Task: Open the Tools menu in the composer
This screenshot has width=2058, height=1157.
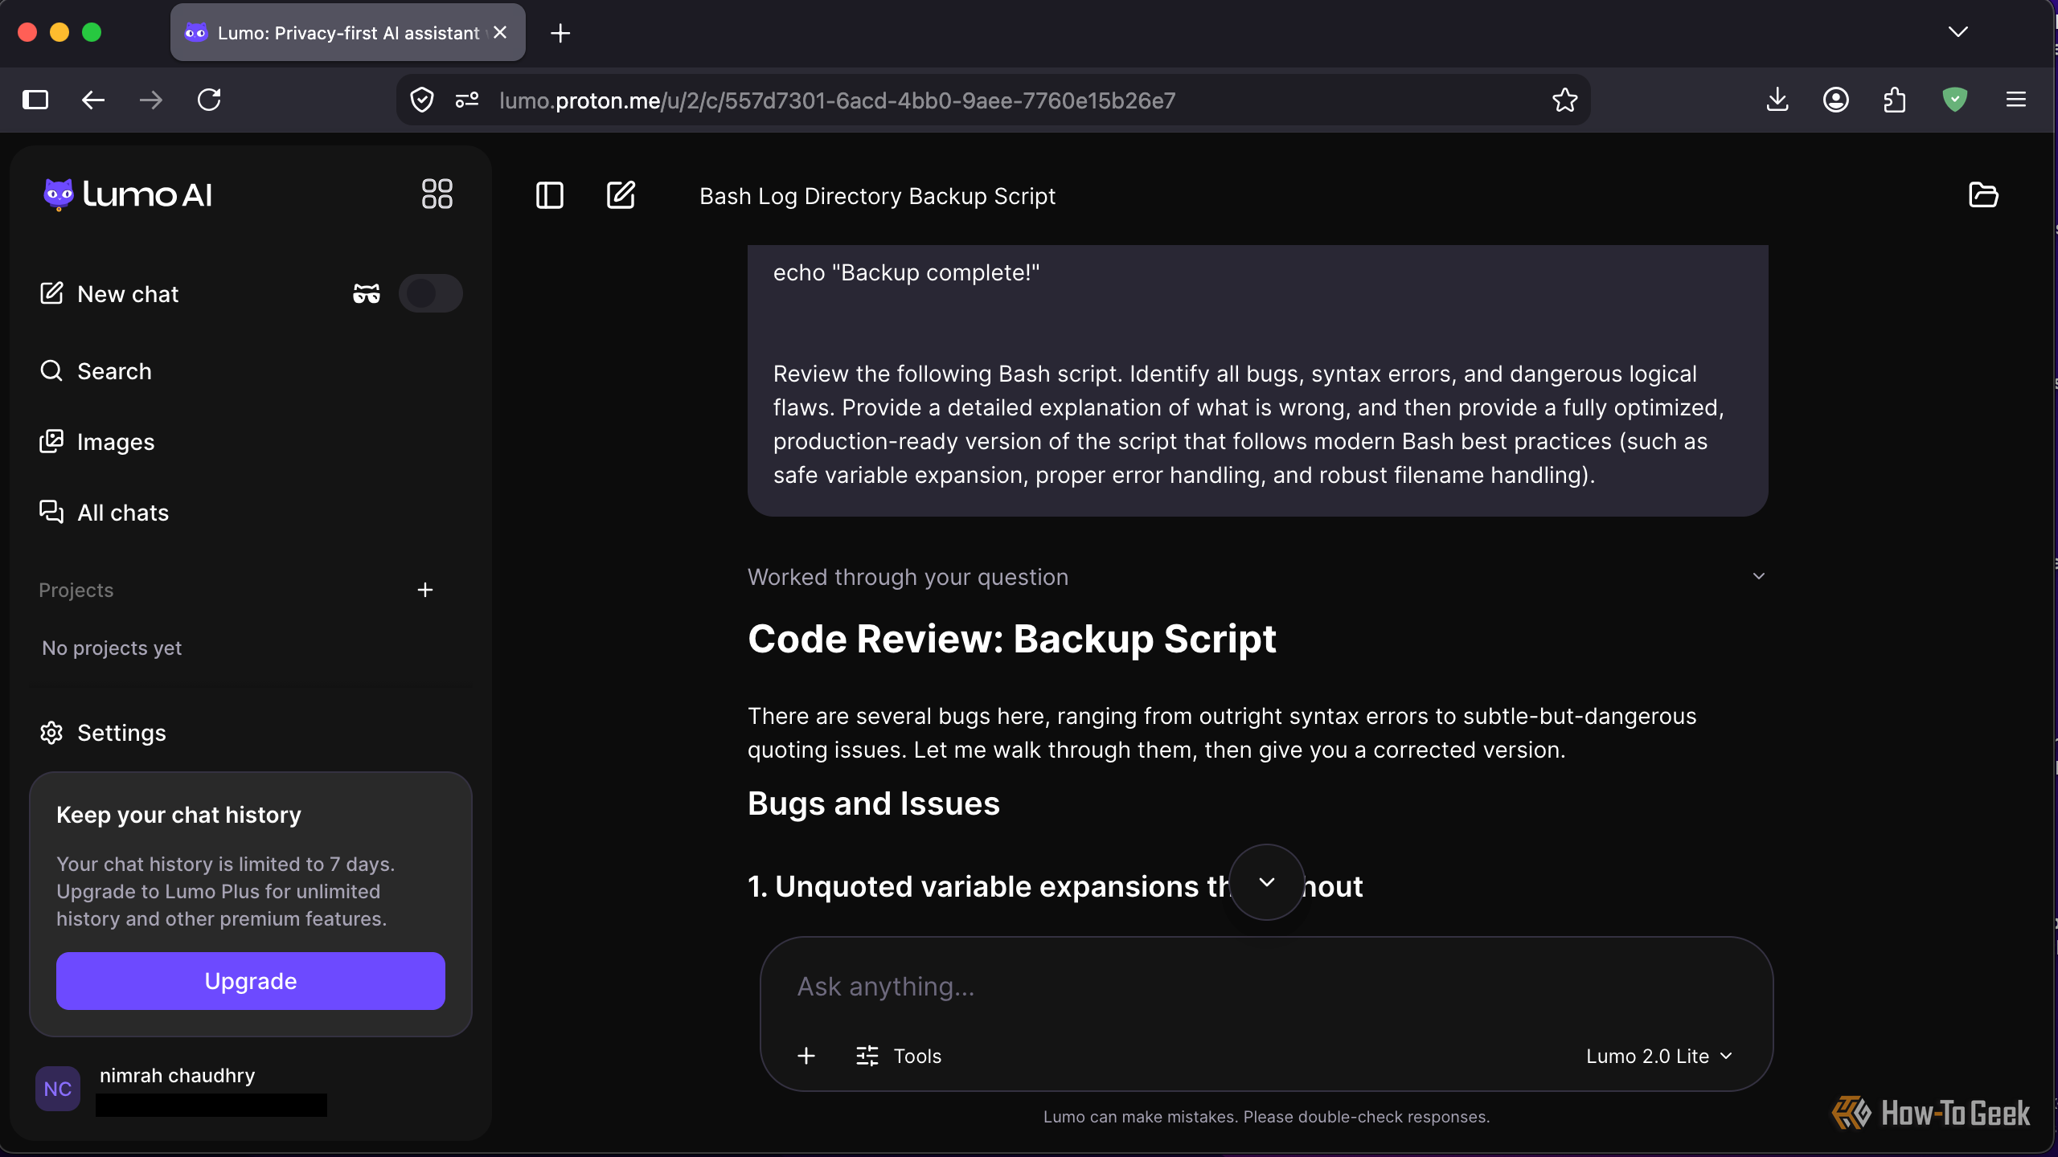Action: [x=899, y=1056]
